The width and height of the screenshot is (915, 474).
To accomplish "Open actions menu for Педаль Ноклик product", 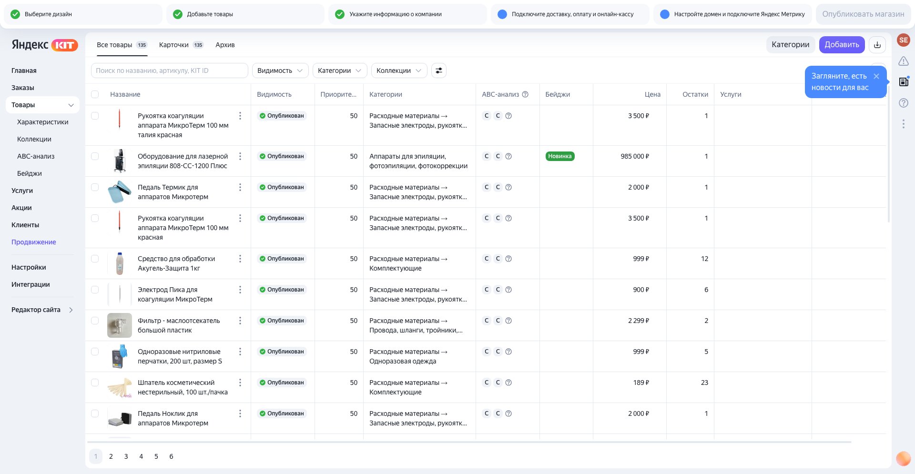I will (x=240, y=413).
